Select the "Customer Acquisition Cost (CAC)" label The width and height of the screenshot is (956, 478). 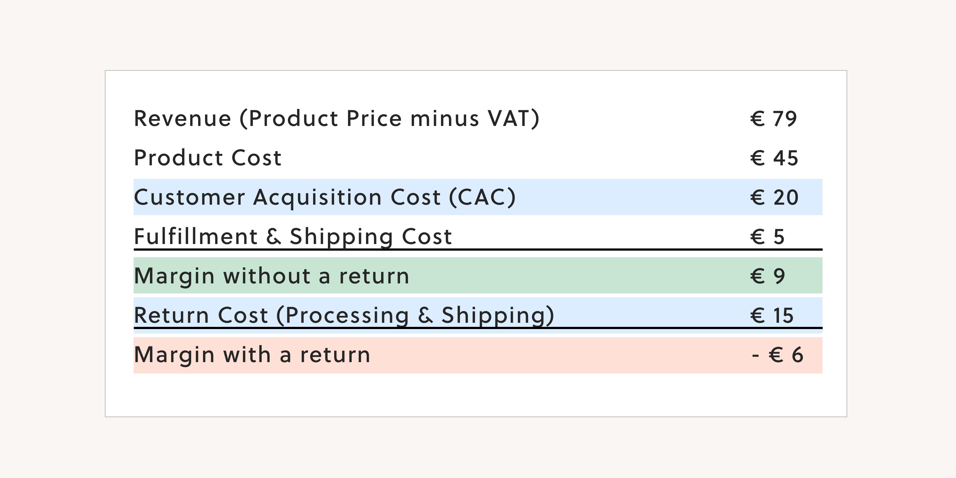click(325, 197)
